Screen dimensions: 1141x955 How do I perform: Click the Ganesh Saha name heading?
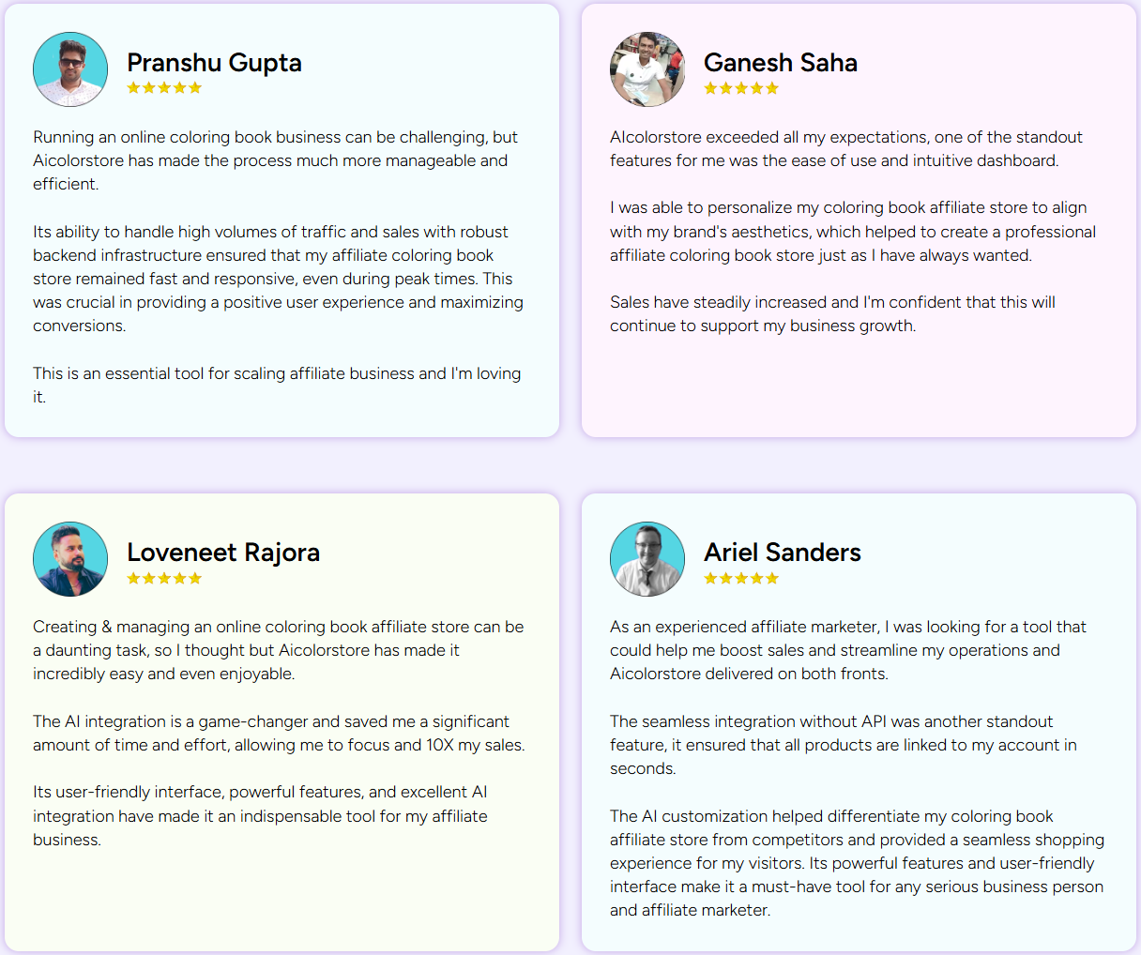[781, 63]
